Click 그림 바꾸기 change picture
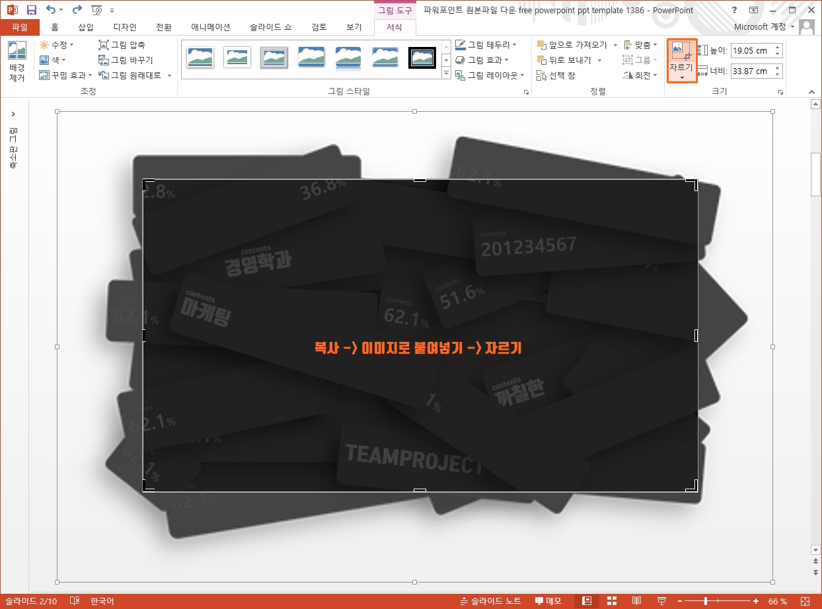 [x=126, y=60]
